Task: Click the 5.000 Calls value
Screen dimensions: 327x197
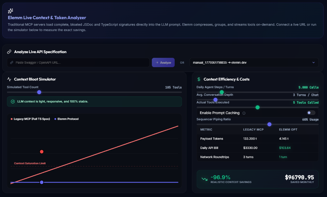Action: [x=308, y=87]
